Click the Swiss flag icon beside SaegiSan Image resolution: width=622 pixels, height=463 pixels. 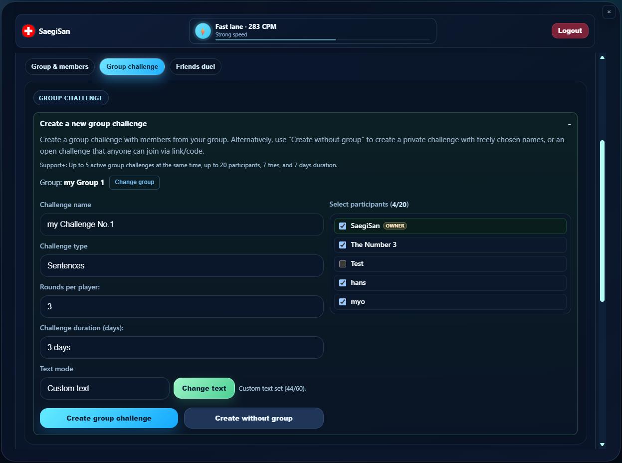[x=28, y=31]
